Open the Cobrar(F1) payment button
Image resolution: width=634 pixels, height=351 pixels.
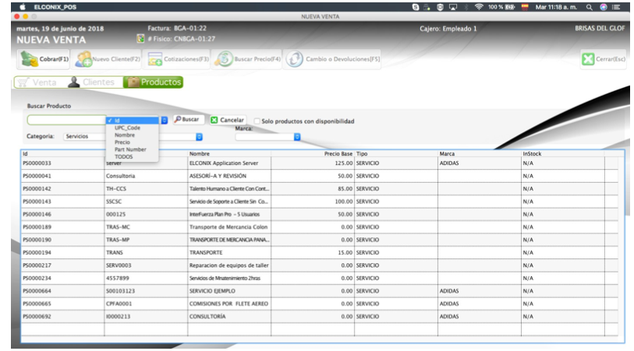pos(43,59)
